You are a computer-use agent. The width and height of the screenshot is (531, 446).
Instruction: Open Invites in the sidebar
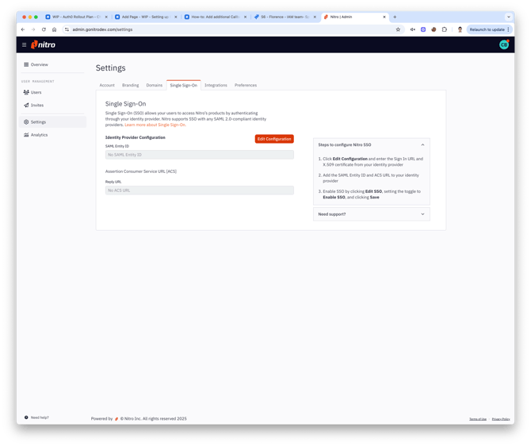point(36,105)
